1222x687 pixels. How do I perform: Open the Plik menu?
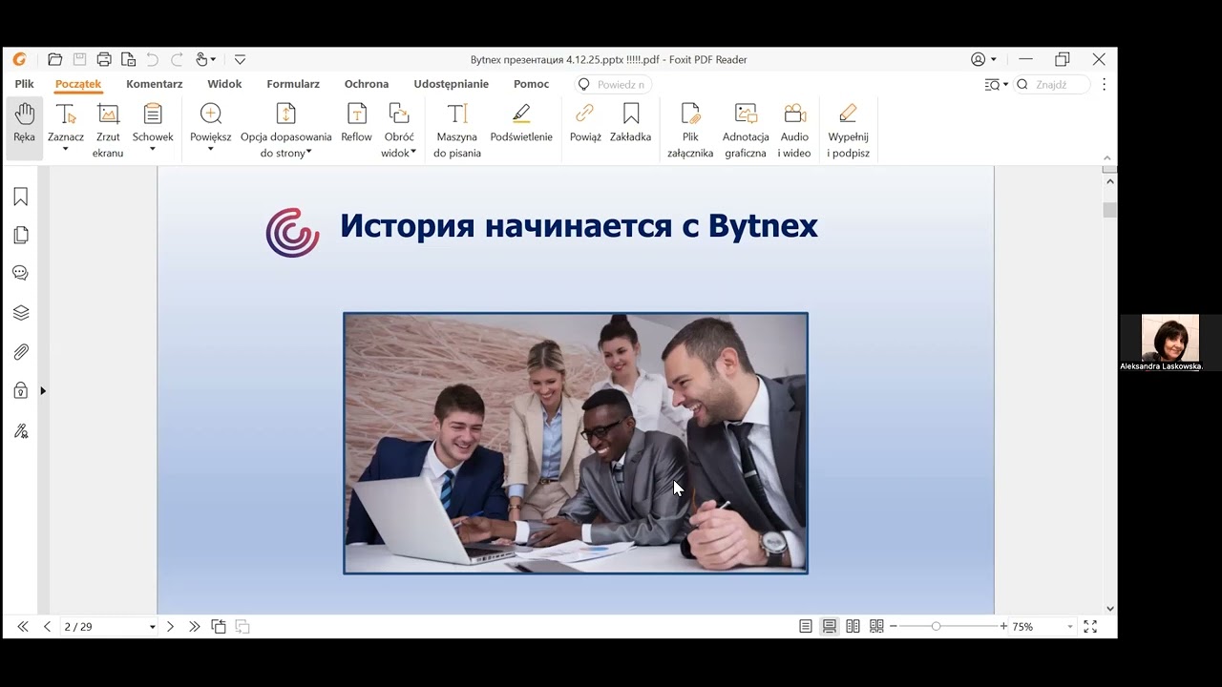(x=24, y=84)
